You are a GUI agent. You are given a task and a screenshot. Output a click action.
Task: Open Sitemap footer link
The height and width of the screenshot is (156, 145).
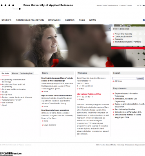121,145
